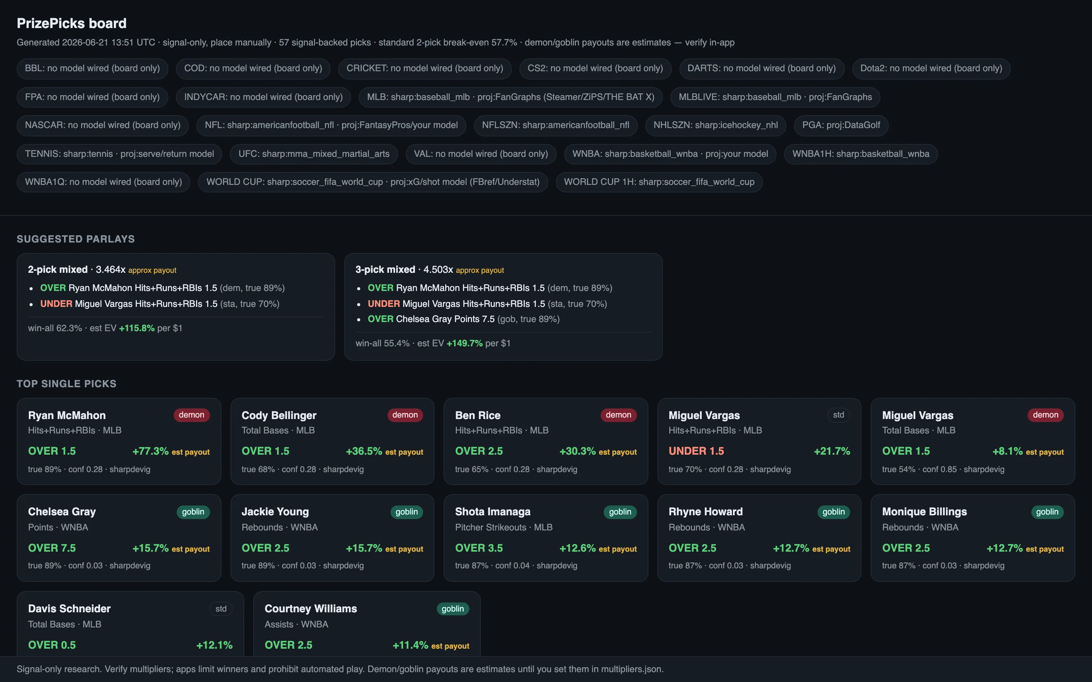Open the Chelsea Gray Points card
1092x682 pixels.
pos(119,538)
